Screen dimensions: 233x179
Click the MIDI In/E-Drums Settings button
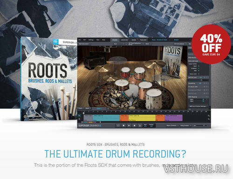[x=199, y=106]
